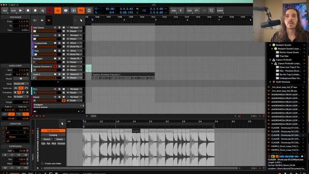Click the Audio Events button in the editor
The image size is (309, 174).
click(x=53, y=130)
